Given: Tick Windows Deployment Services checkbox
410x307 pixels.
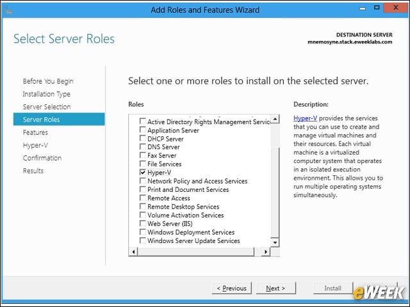Looking at the screenshot, I should (143, 232).
